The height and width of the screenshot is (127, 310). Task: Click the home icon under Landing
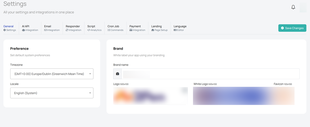tap(153, 30)
